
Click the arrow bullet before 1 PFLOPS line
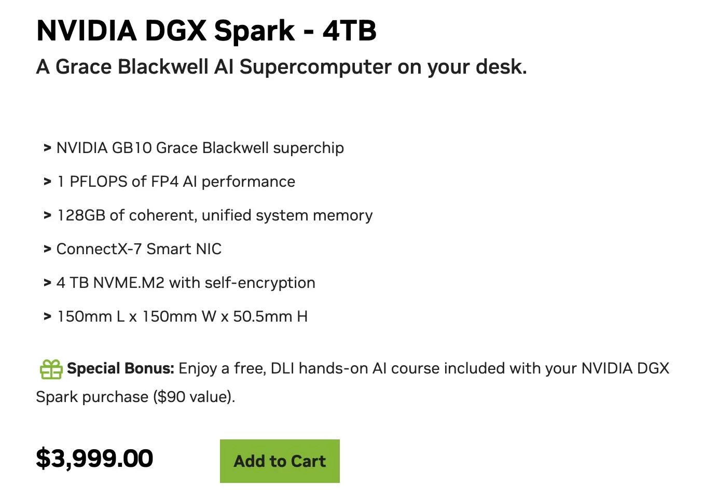47,182
